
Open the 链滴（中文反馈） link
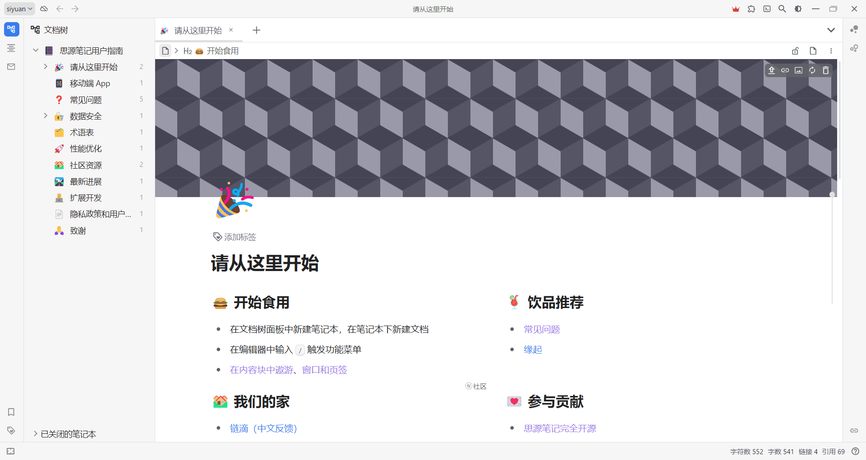[x=263, y=428]
